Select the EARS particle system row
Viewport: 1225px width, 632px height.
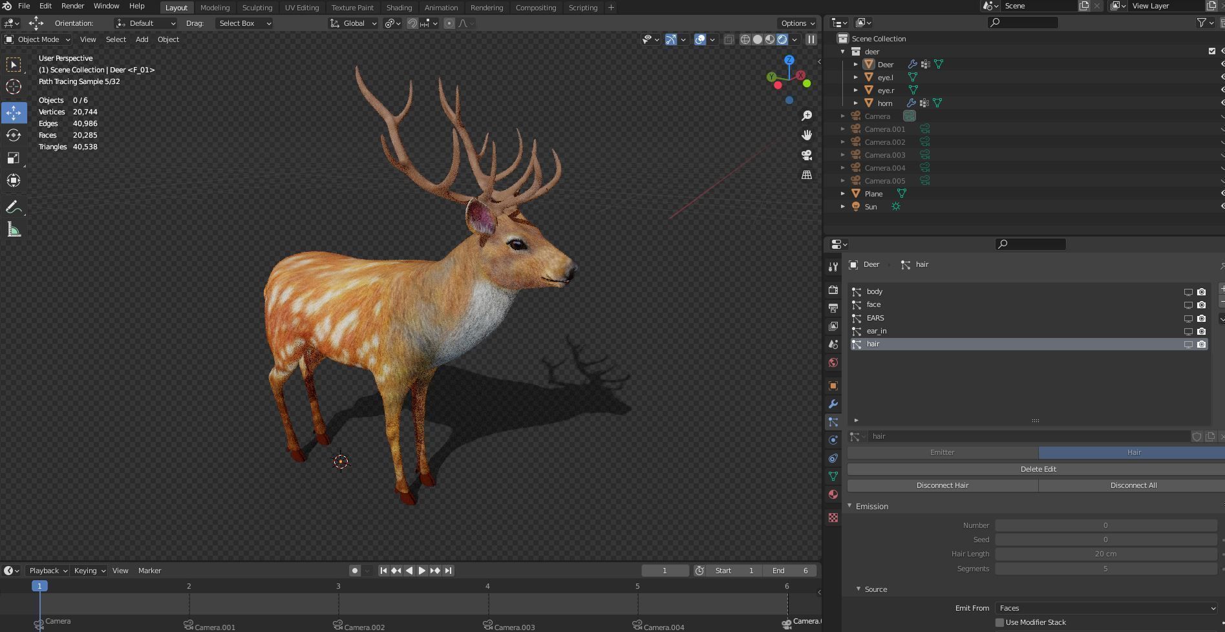tap(1028, 318)
